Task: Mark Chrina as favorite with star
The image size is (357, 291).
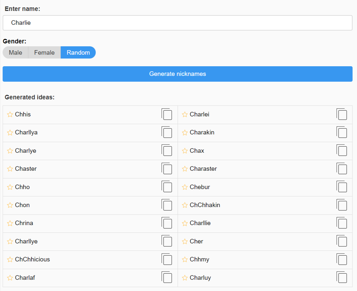Action: [x=10, y=223]
